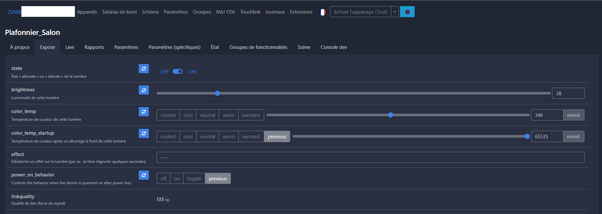Set color_temp to neutral
The image size is (602, 214).
coord(207,115)
